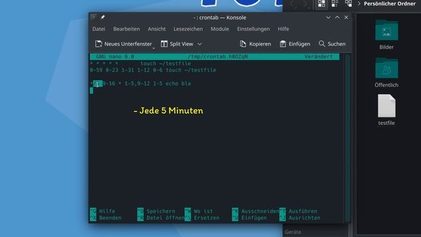
Task: Click the Geräte section label in file manager
Action: [x=293, y=232]
